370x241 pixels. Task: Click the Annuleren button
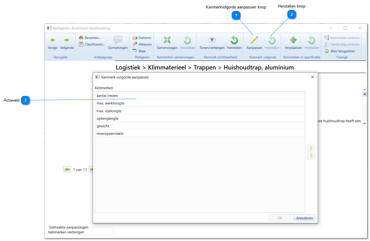304,218
